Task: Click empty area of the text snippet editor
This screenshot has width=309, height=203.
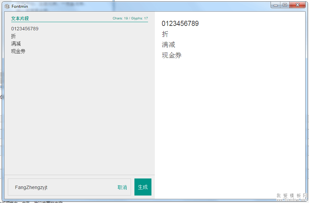Action: (x=79, y=112)
